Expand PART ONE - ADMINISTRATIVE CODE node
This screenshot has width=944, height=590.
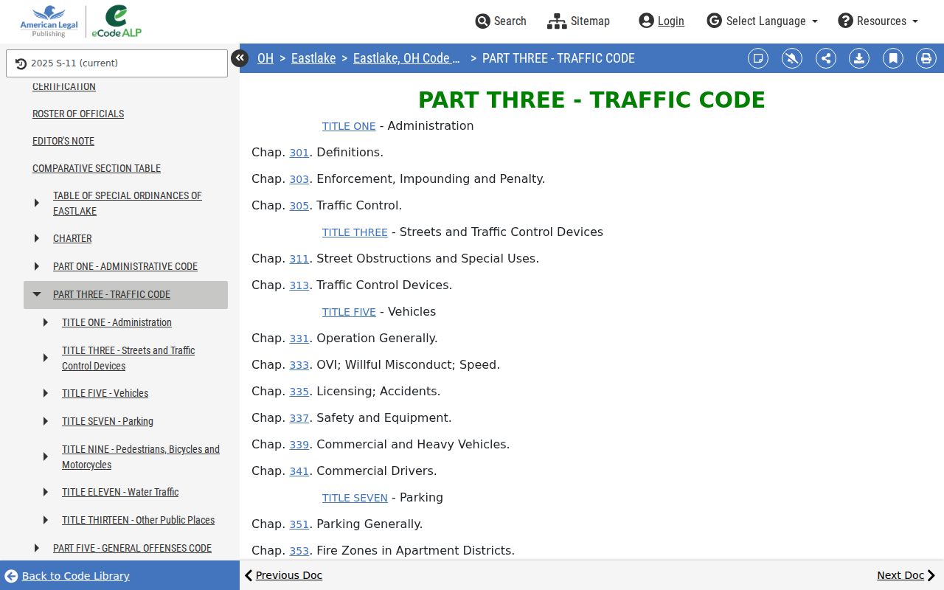[x=37, y=266]
